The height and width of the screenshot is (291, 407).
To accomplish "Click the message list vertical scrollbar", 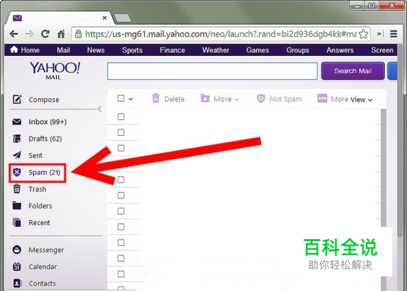I will pyautogui.click(x=383, y=169).
